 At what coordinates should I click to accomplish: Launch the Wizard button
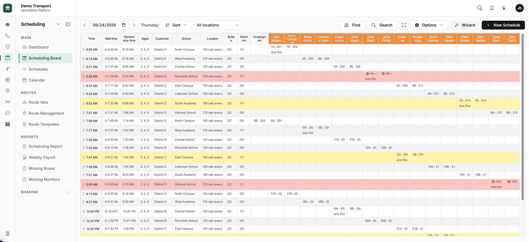pyautogui.click(x=465, y=25)
